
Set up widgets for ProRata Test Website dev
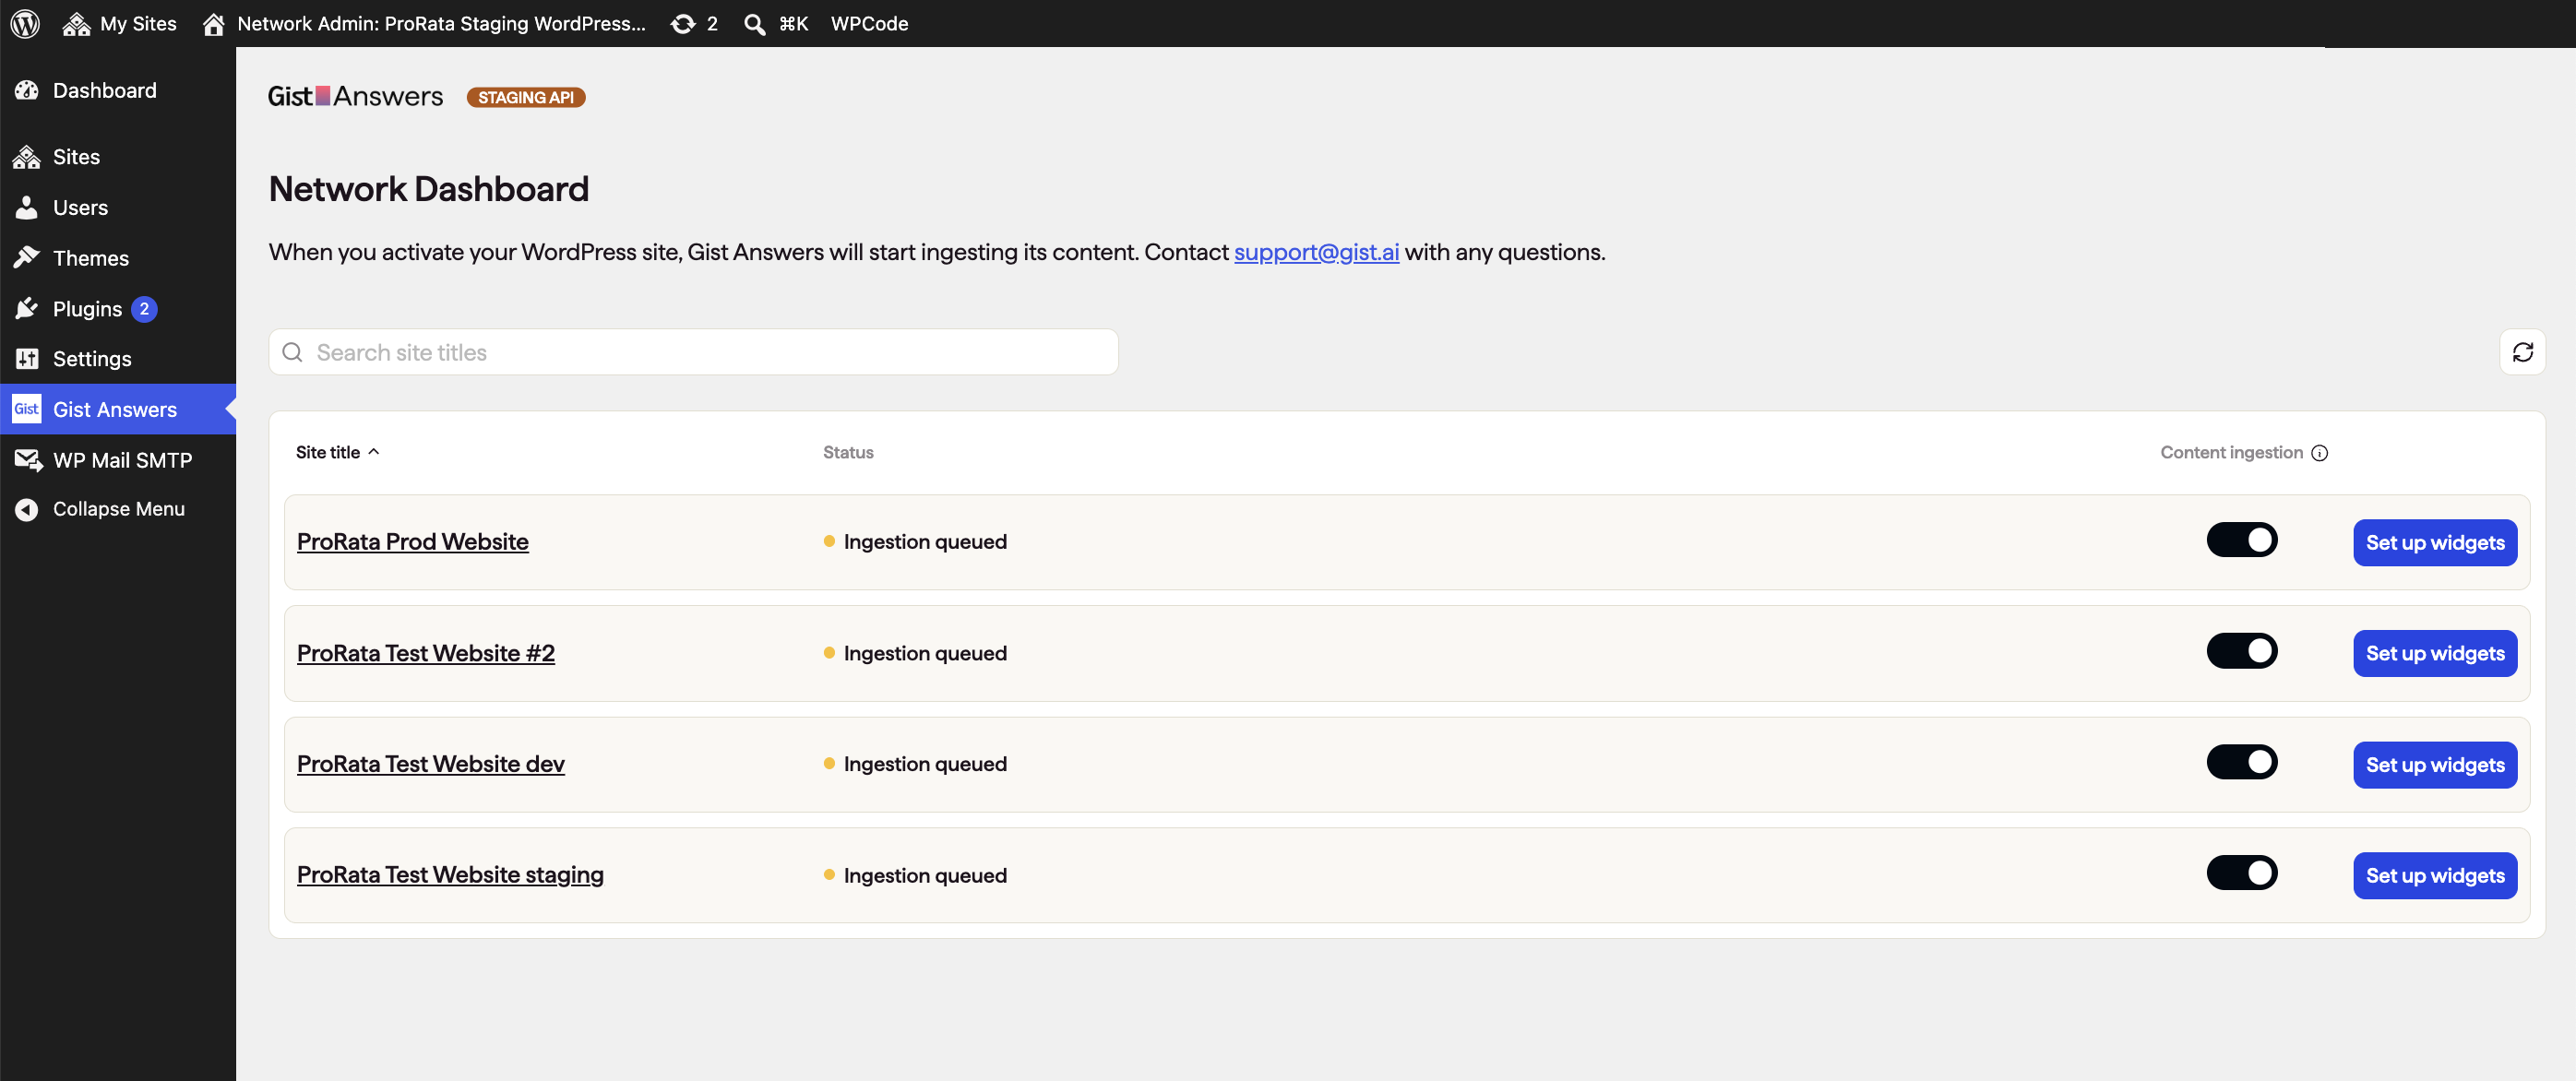(2435, 765)
